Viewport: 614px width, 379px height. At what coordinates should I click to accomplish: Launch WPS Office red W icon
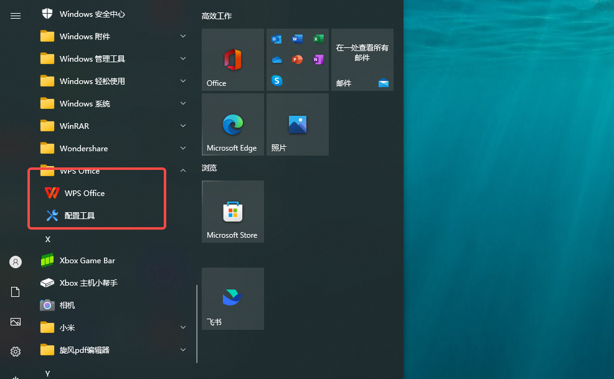[x=52, y=193]
